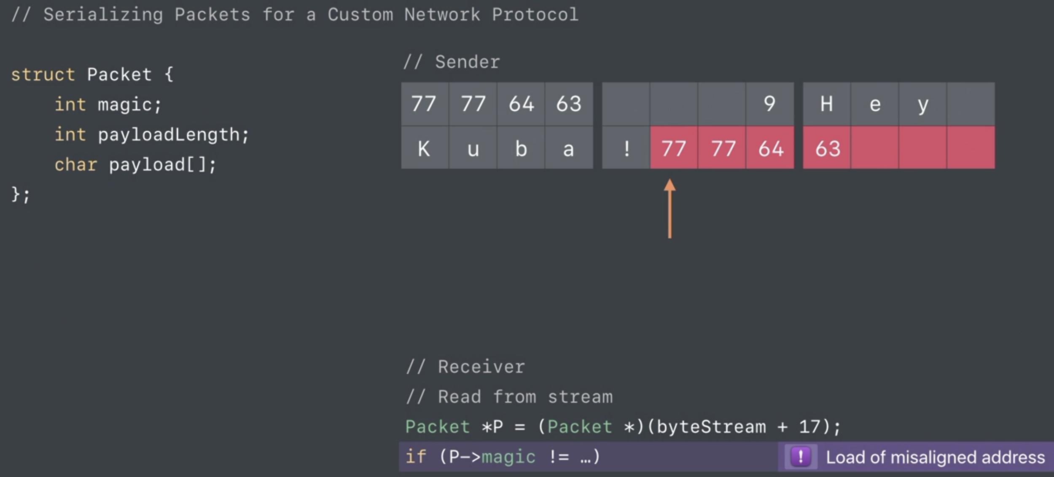Click the red cell with 64
This screenshot has width=1054, height=477.
(x=770, y=148)
